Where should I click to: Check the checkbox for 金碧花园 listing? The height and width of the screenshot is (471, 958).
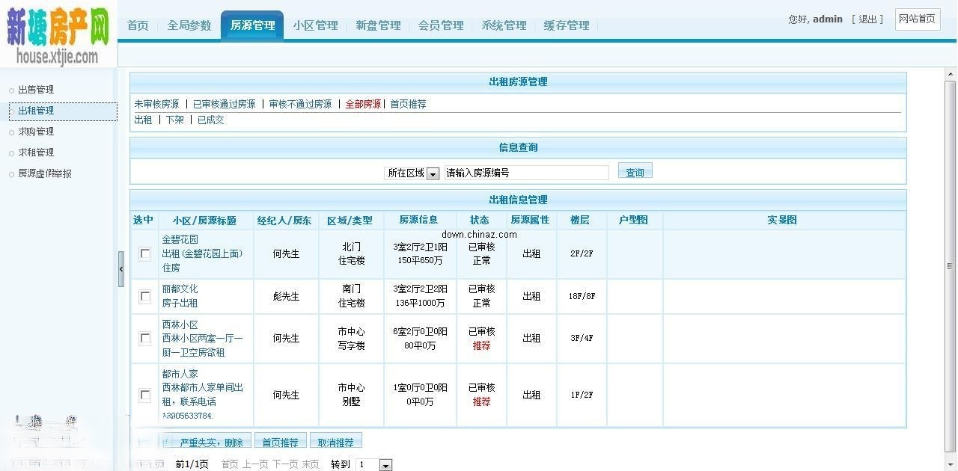click(x=144, y=253)
